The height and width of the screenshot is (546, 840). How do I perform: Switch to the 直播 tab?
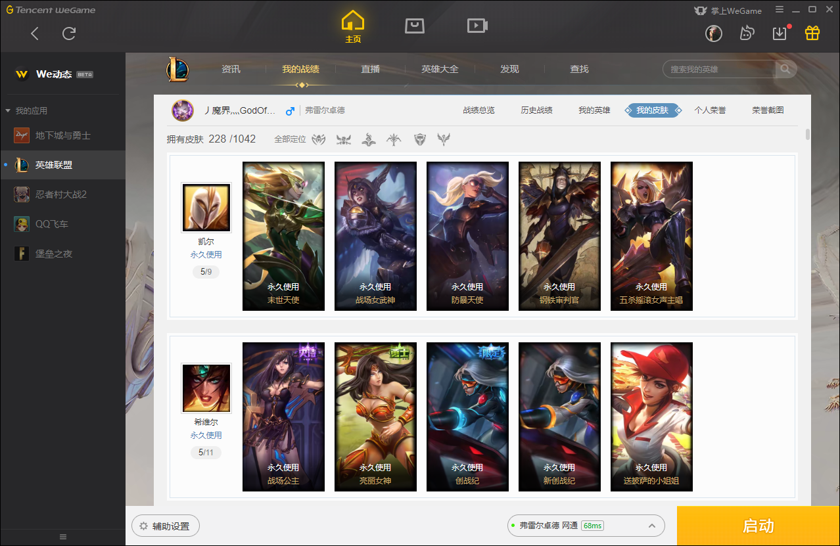pos(370,69)
